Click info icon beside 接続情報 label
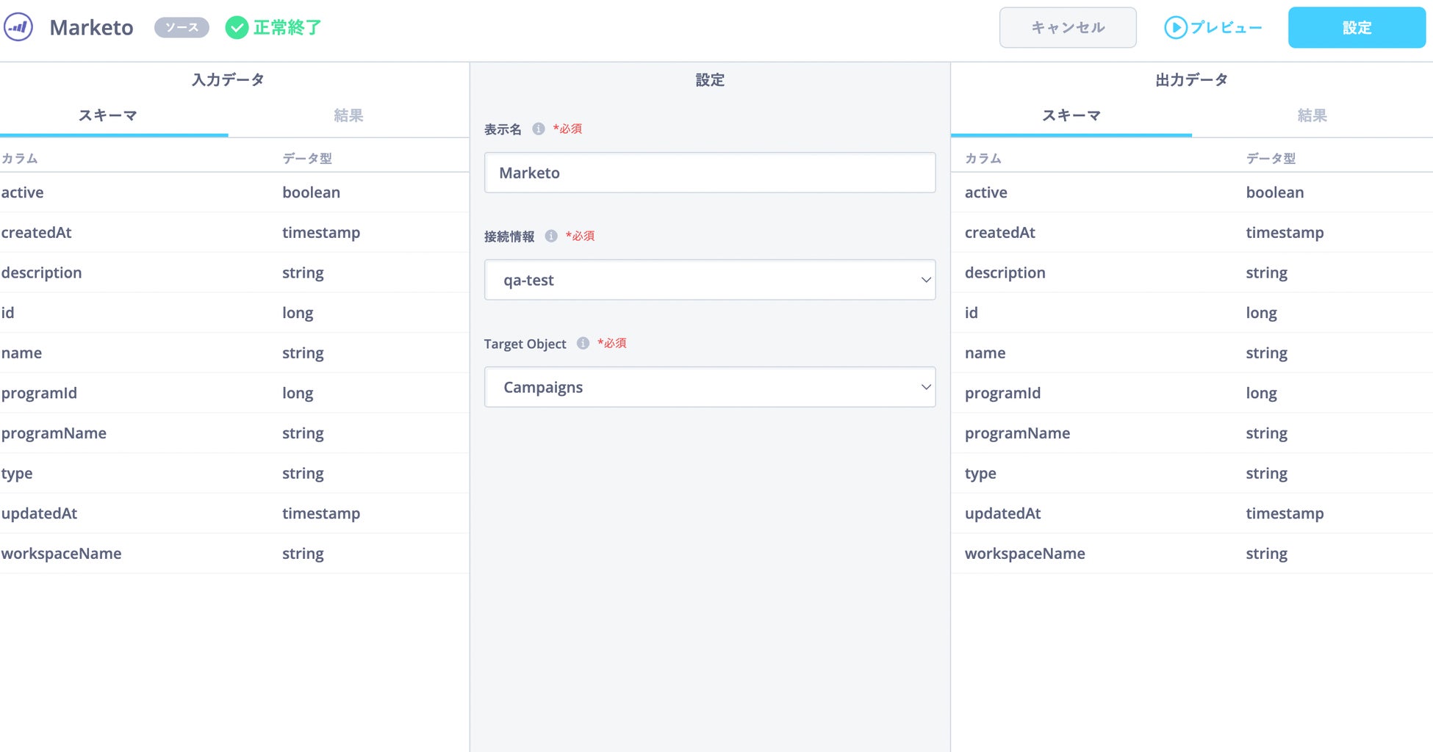The image size is (1433, 752). pyautogui.click(x=551, y=236)
